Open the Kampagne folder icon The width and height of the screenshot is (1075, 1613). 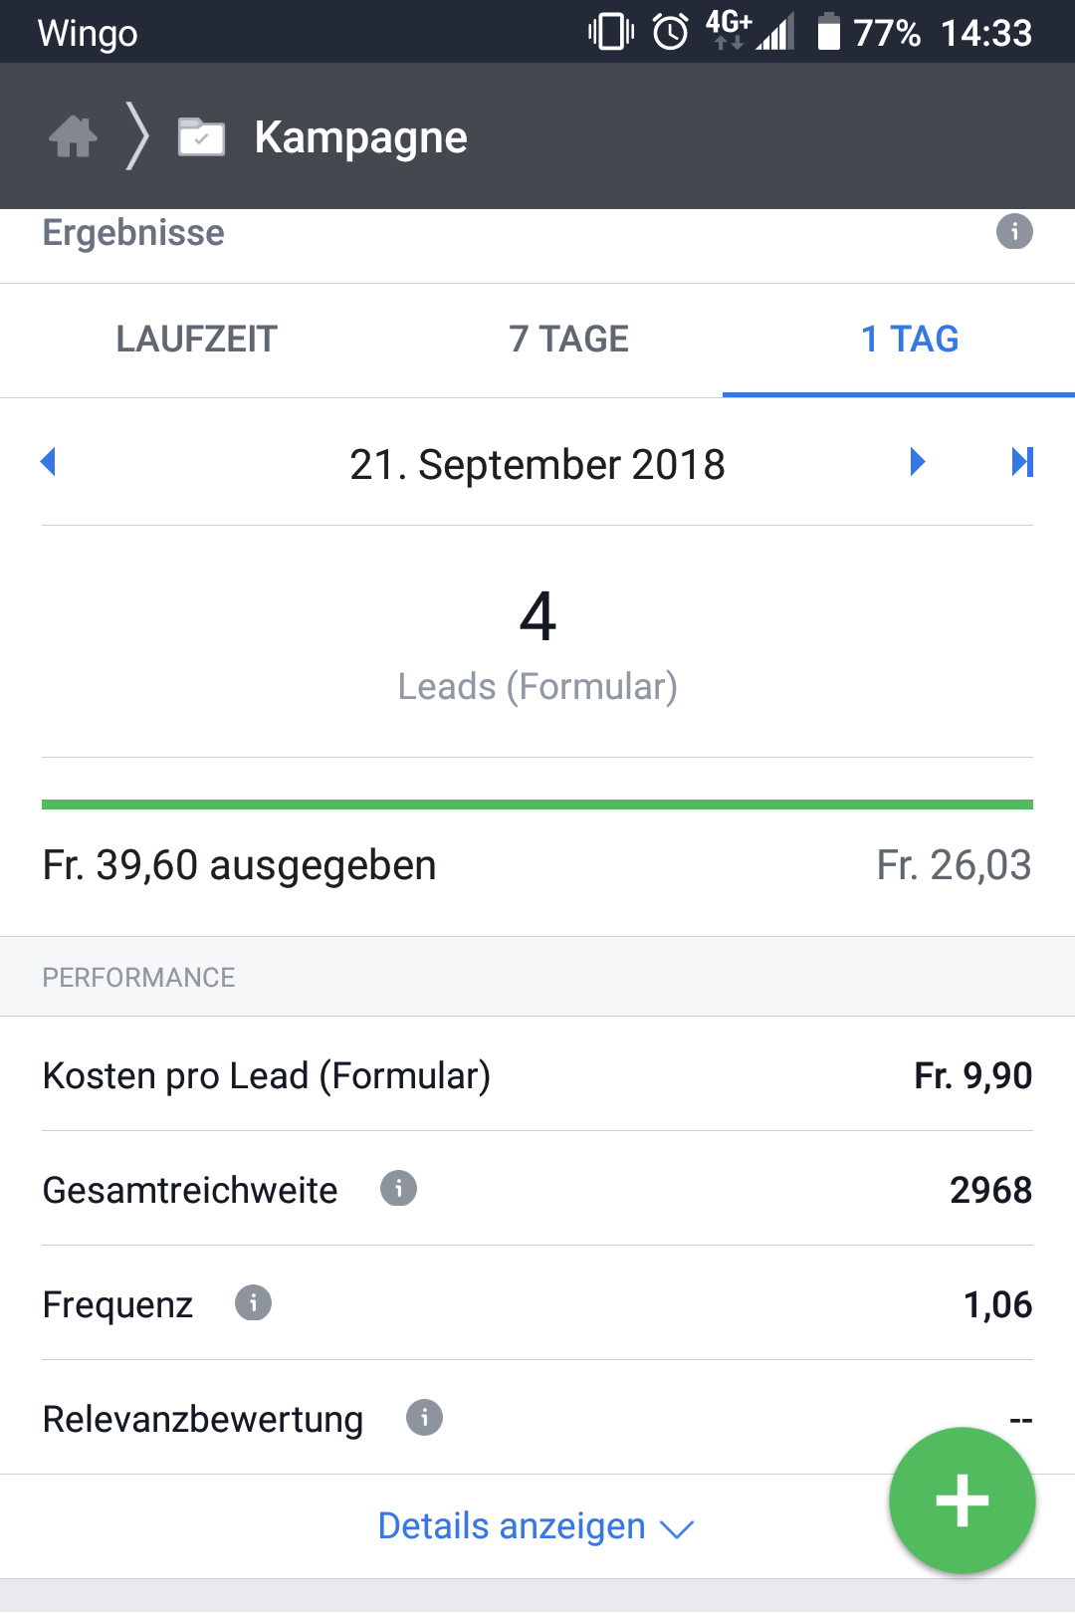tap(201, 136)
